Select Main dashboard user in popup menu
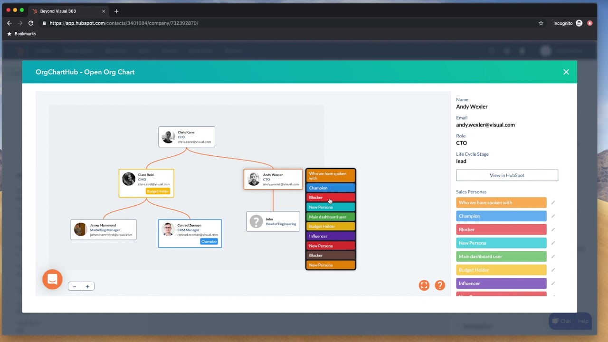The height and width of the screenshot is (342, 608). coord(331,217)
